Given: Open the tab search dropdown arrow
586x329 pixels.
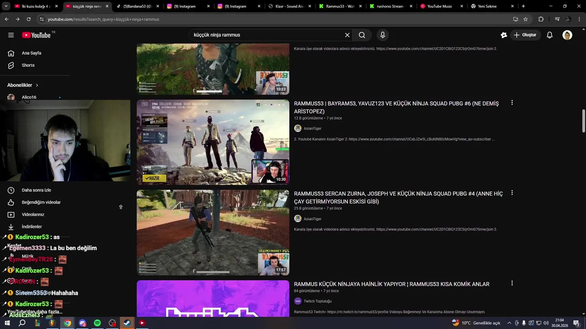Looking at the screenshot, I should click(x=6, y=6).
